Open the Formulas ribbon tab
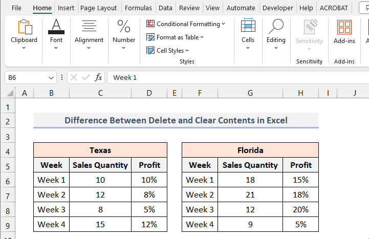This screenshot has width=369, height=239. click(138, 8)
